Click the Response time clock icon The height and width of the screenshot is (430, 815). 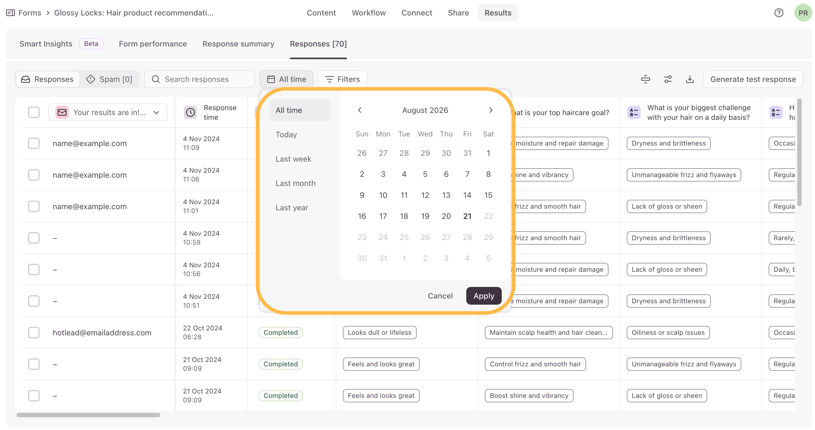point(190,112)
